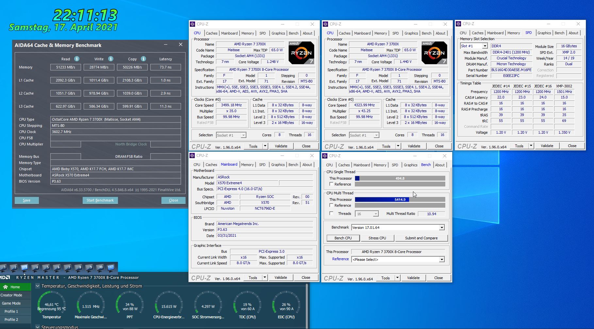Viewport: 594px width, 329px height.
Task: Click title icon of CPU-Z window showing 3499.18 MHz
Action: pos(192,24)
